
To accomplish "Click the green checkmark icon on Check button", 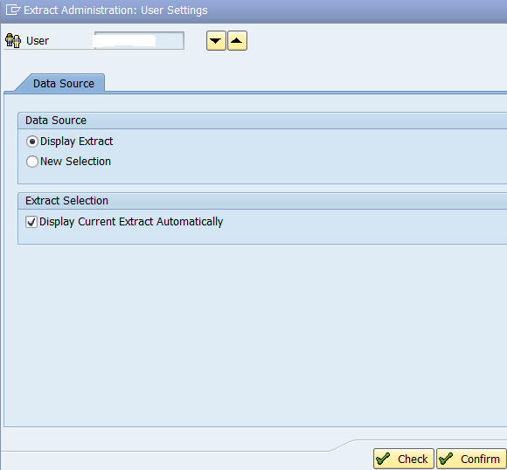I will [383, 459].
